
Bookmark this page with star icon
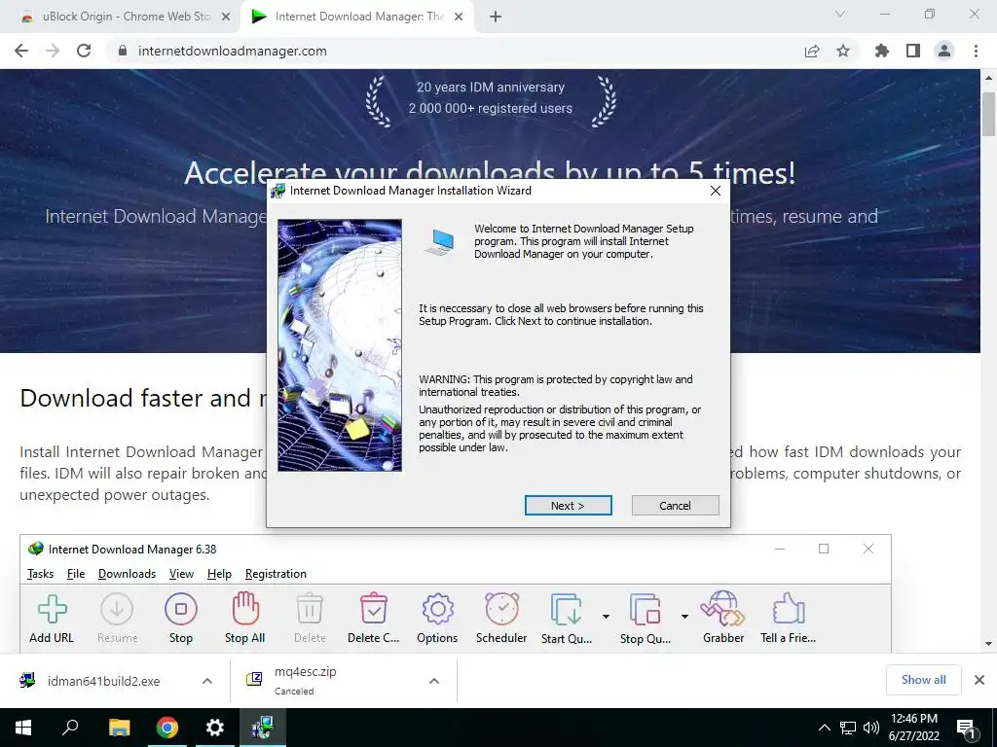click(843, 51)
